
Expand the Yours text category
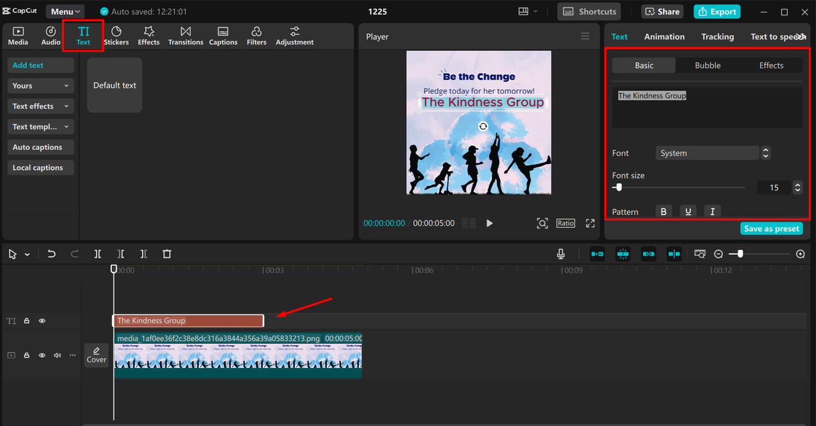click(41, 86)
